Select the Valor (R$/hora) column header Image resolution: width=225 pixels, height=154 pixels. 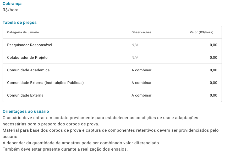(201, 32)
